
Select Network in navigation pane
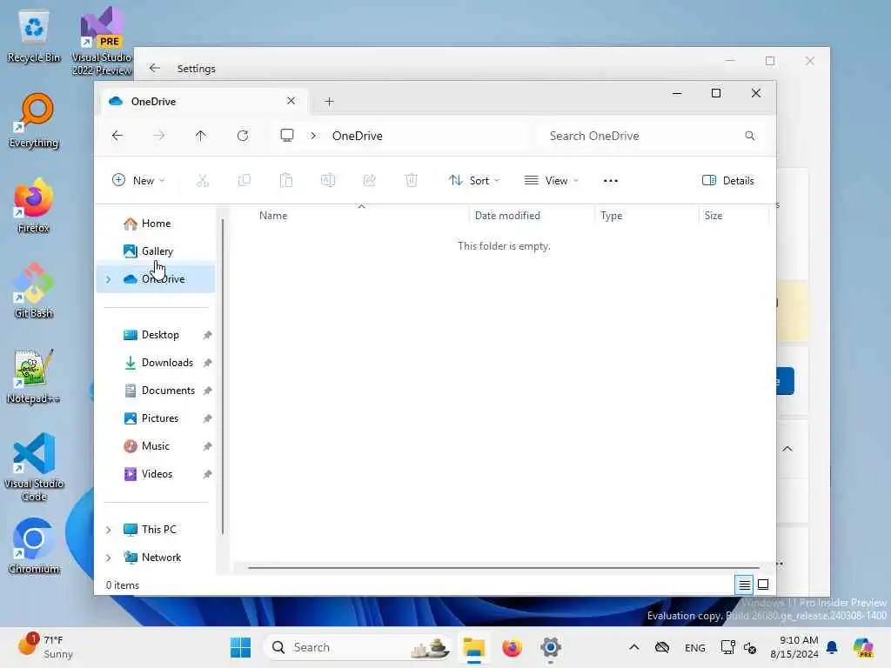click(x=155, y=558)
